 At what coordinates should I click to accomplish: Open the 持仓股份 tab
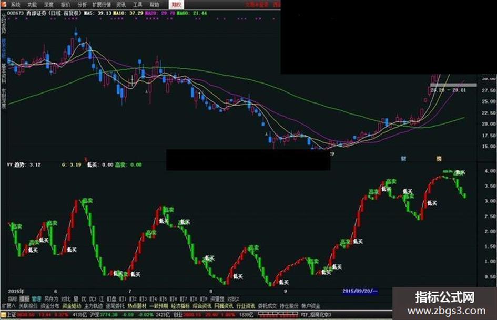pos(289,306)
